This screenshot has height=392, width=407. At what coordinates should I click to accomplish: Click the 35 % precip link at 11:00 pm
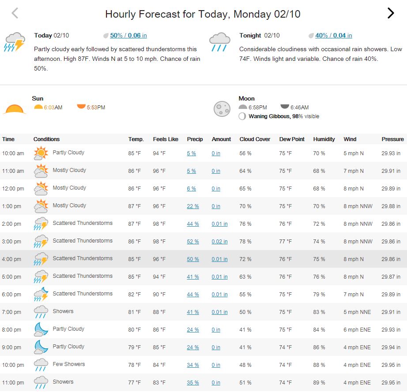pyautogui.click(x=193, y=382)
